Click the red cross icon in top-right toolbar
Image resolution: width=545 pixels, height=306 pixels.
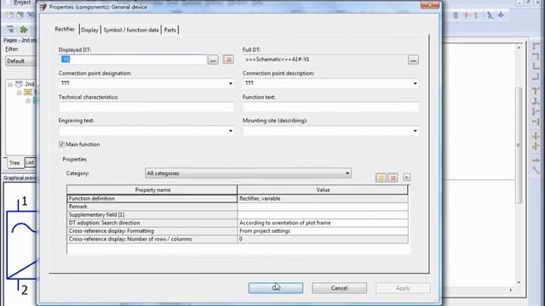466,15
